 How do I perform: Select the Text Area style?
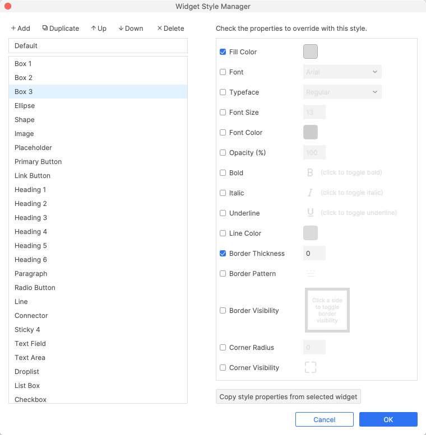point(98,358)
